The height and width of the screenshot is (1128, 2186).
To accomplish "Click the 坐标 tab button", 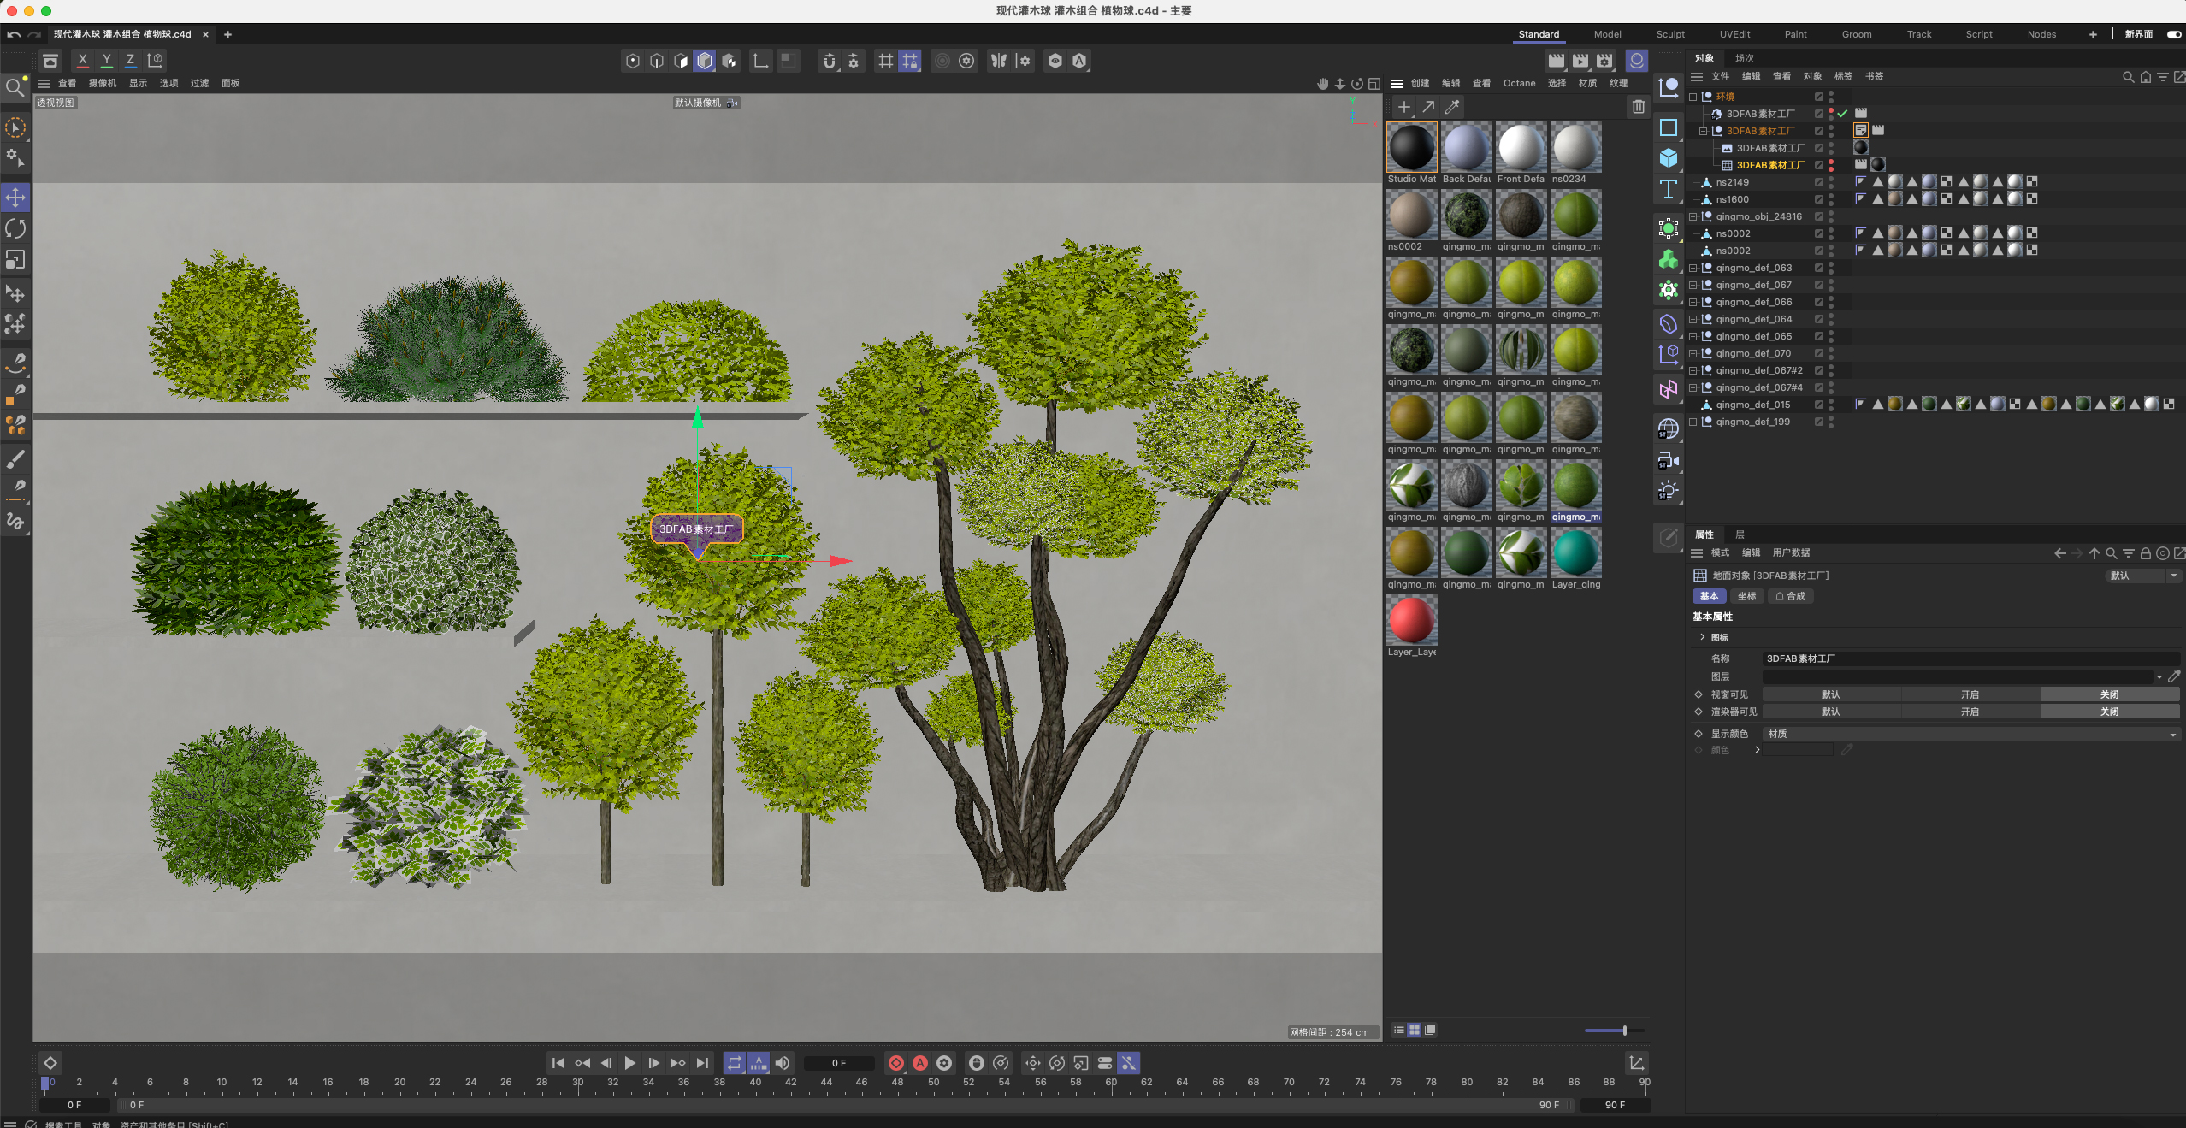I will pos(1746,596).
